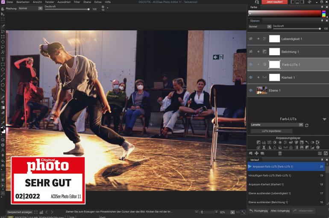Pick a color in the Farbe gradient field
Viewport: 329px width, 218px height.
(285, 13)
